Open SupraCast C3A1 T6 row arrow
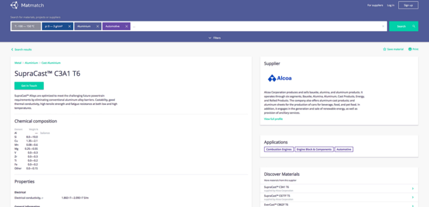 (x=413, y=189)
